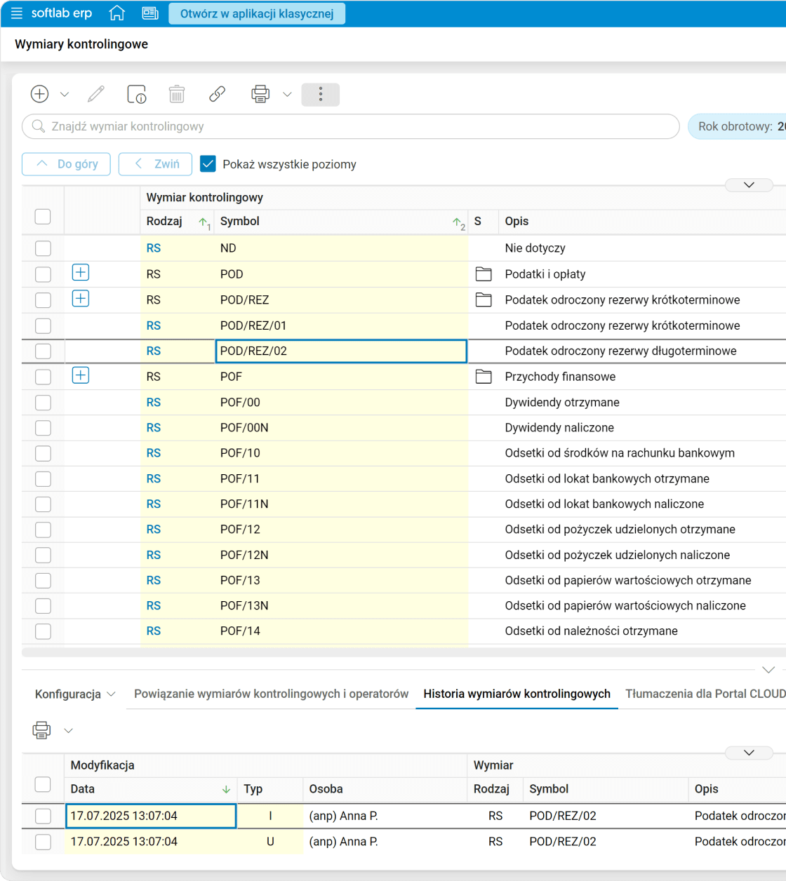Click the Do góry button
This screenshot has height=881, width=786.
[x=66, y=164]
